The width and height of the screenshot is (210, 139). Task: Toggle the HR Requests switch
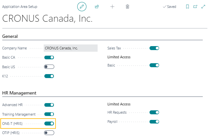(154, 112)
